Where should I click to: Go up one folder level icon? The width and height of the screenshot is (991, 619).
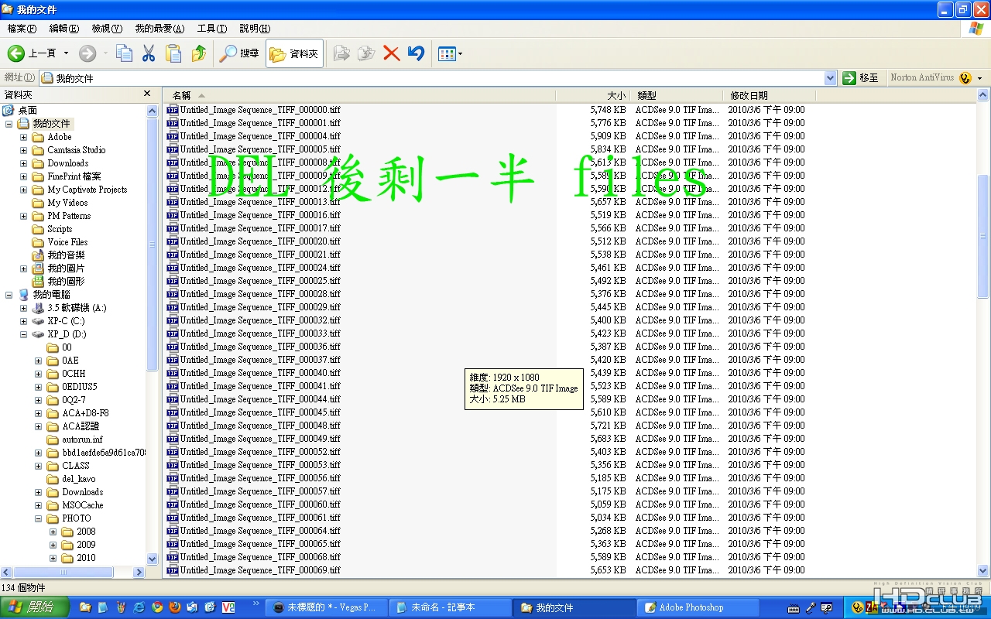point(199,53)
